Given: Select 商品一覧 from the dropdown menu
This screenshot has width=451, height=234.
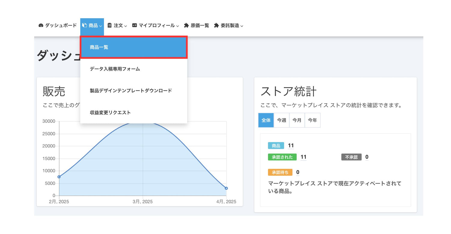Looking at the screenshot, I should click(x=134, y=47).
